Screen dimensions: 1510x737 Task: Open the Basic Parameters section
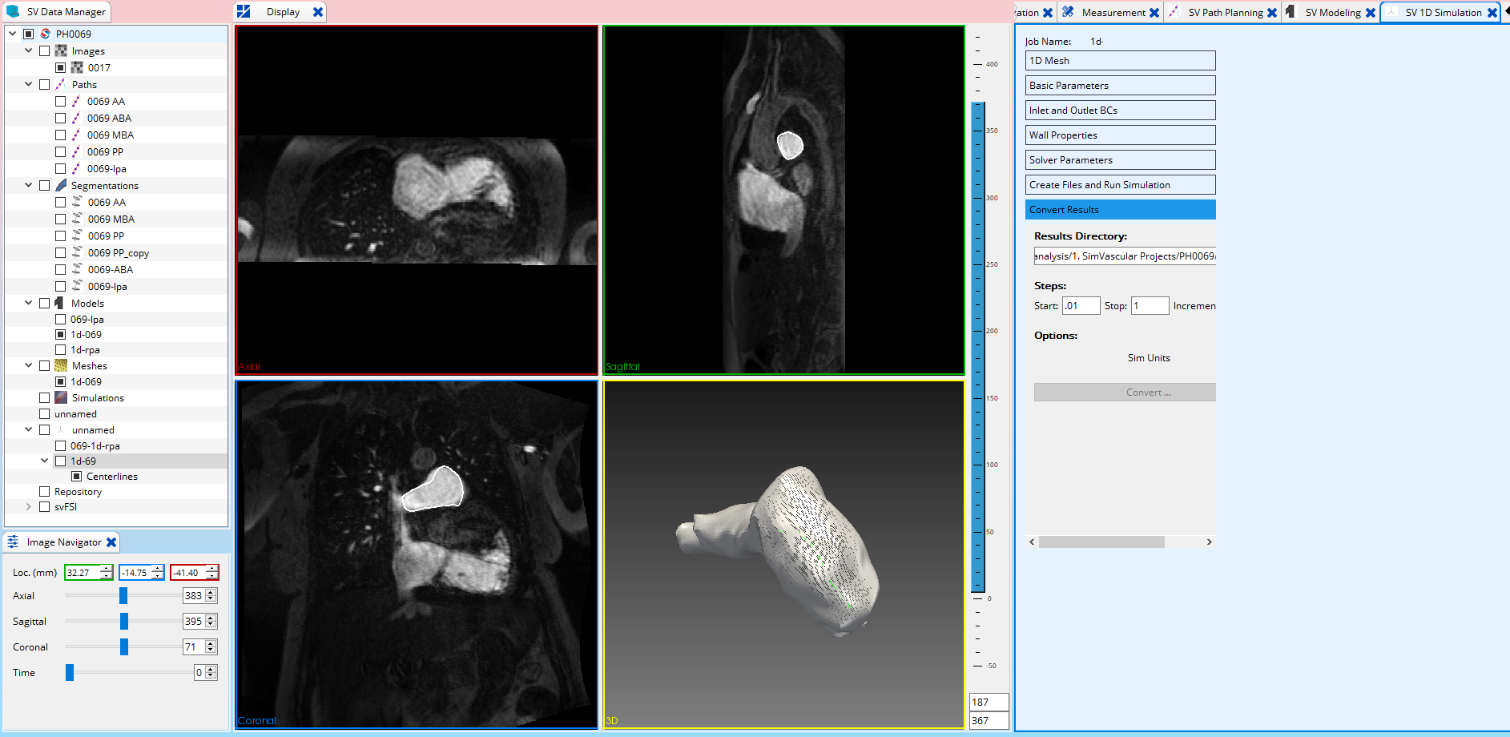pyautogui.click(x=1120, y=86)
